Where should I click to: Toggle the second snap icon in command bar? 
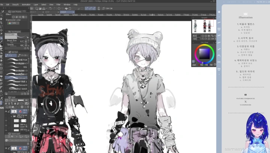coord(90,8)
